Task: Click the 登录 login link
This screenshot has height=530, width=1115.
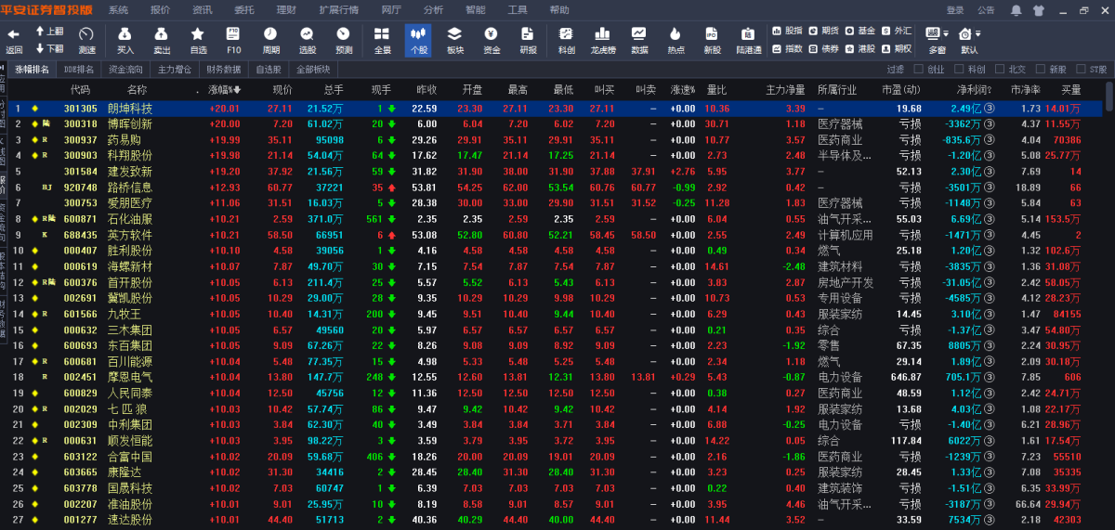Action: [x=955, y=10]
